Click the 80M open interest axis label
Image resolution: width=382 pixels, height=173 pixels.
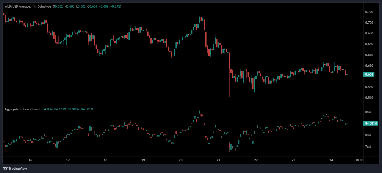click(x=368, y=135)
